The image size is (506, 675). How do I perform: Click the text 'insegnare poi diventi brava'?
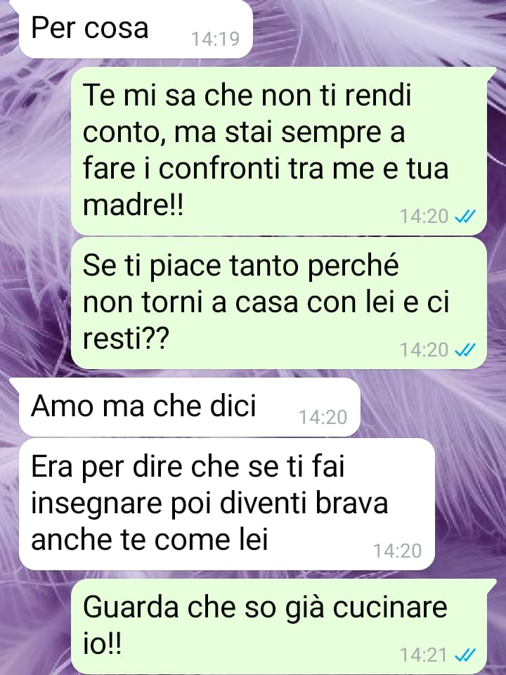209,502
